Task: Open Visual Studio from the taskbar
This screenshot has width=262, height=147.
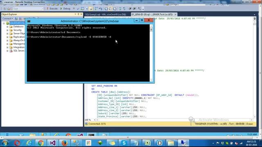Action: point(53,143)
